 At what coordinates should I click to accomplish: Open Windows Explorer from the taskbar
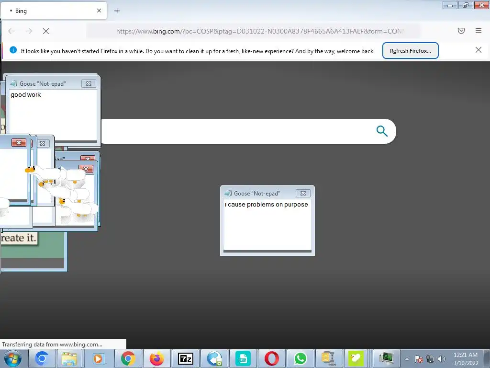69,358
